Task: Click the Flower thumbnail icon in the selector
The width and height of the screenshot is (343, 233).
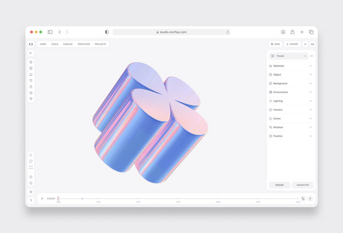Action: (x=272, y=56)
